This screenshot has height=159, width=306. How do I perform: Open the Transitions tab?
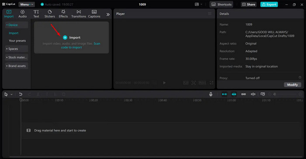click(79, 14)
